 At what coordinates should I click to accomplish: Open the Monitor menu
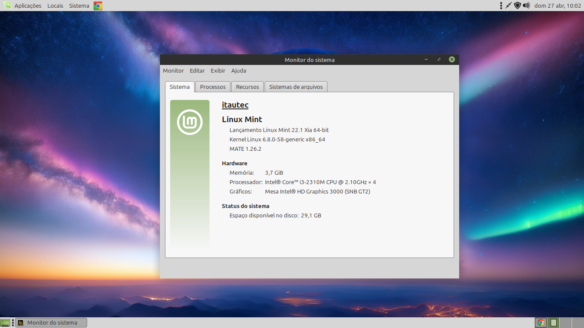coord(173,70)
